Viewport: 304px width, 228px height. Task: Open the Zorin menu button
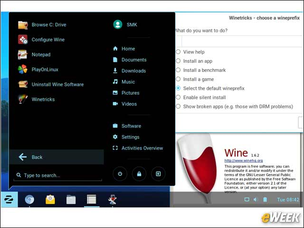click(x=9, y=199)
